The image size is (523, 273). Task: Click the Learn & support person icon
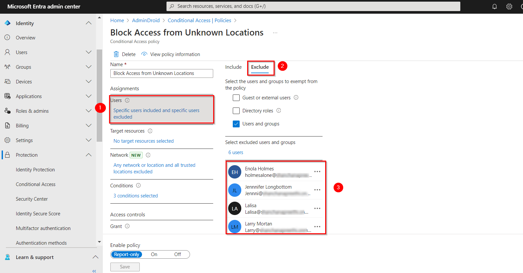[7, 257]
